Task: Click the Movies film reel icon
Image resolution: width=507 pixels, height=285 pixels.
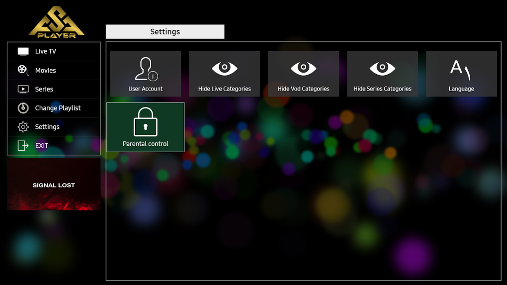Action: [23, 70]
